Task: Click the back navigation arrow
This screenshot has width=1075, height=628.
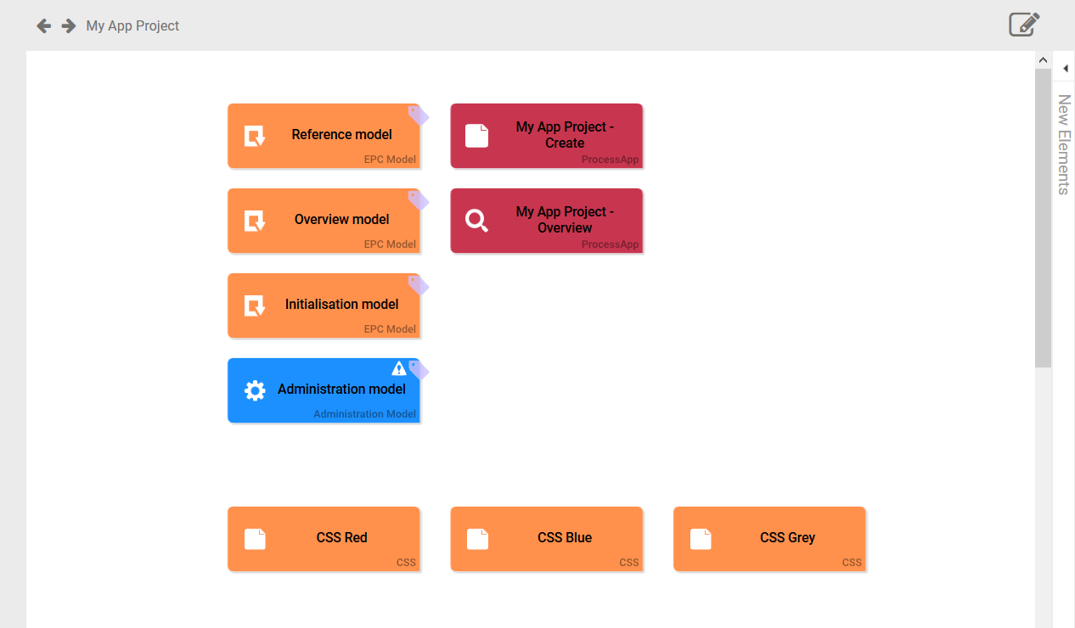Action: pyautogui.click(x=42, y=25)
